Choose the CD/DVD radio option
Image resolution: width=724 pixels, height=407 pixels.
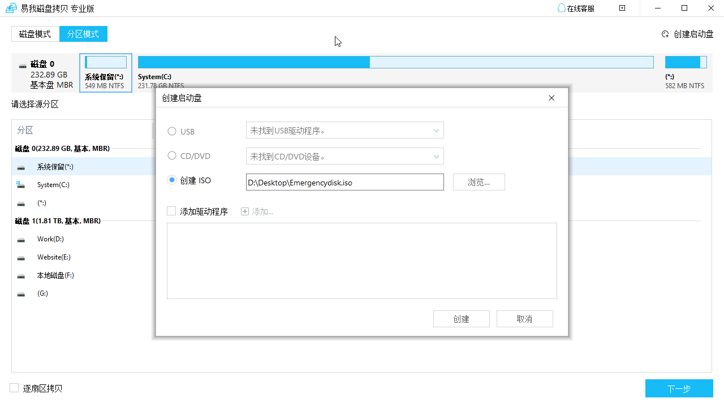point(171,156)
